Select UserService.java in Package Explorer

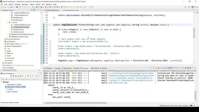tap(18, 32)
